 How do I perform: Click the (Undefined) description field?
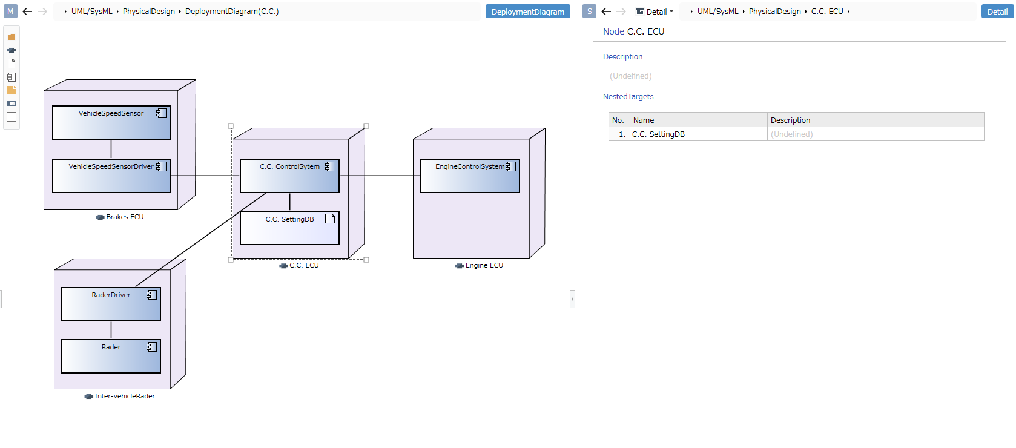pos(631,76)
